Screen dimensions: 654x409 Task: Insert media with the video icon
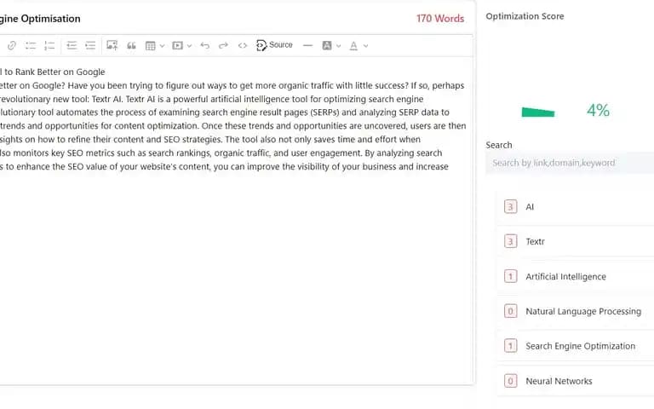point(177,45)
